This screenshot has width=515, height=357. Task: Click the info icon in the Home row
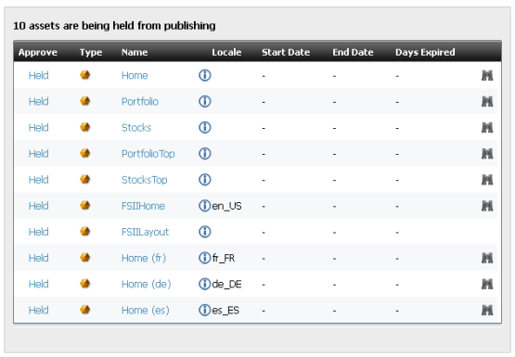(205, 75)
